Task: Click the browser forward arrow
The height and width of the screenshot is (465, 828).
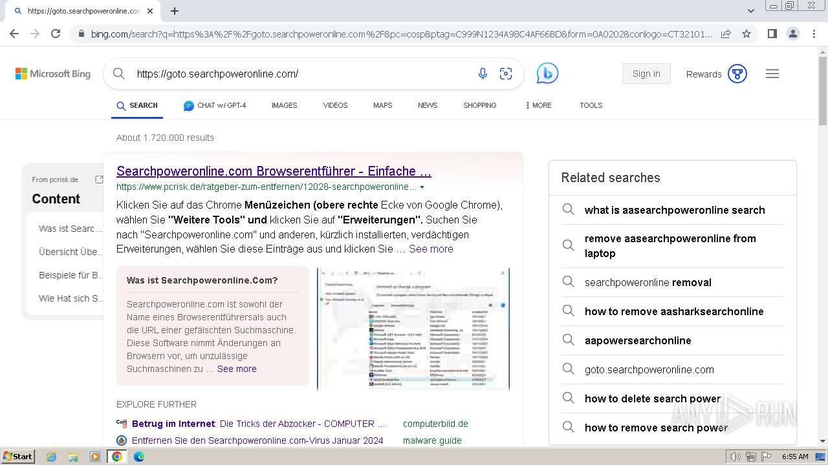Action: coord(35,34)
